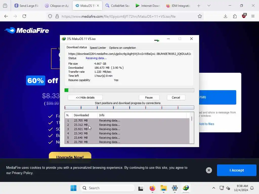Select connection row 6 with 22.750 MB
This screenshot has width=259, height=194.
[x=127, y=142]
